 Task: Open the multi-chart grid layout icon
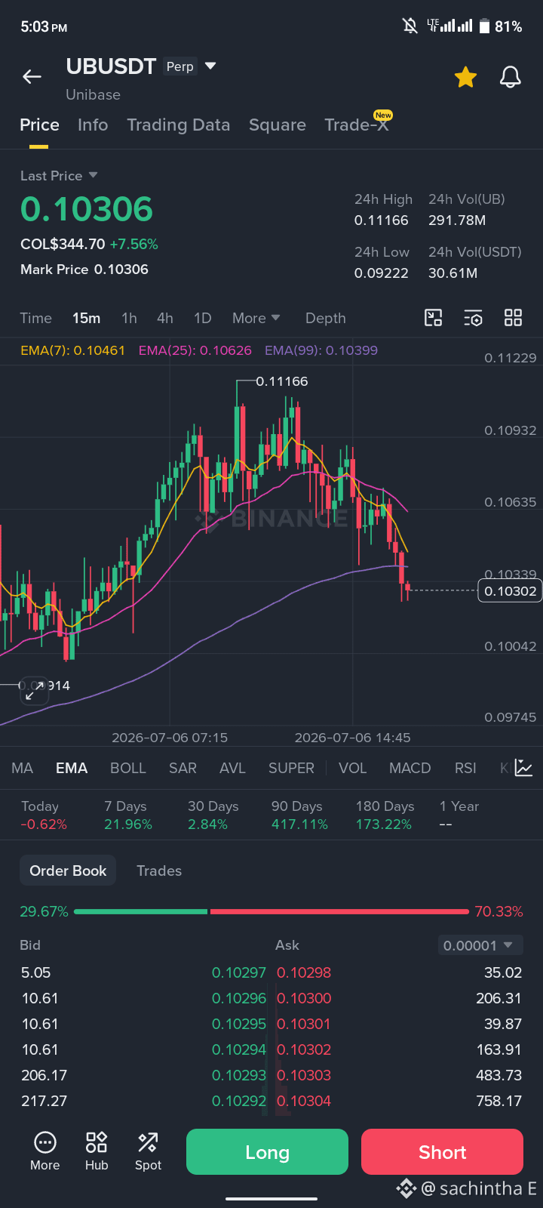coord(513,318)
